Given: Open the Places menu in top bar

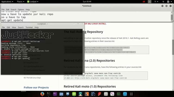Looking at the screenshot, I should tap(21, 2).
